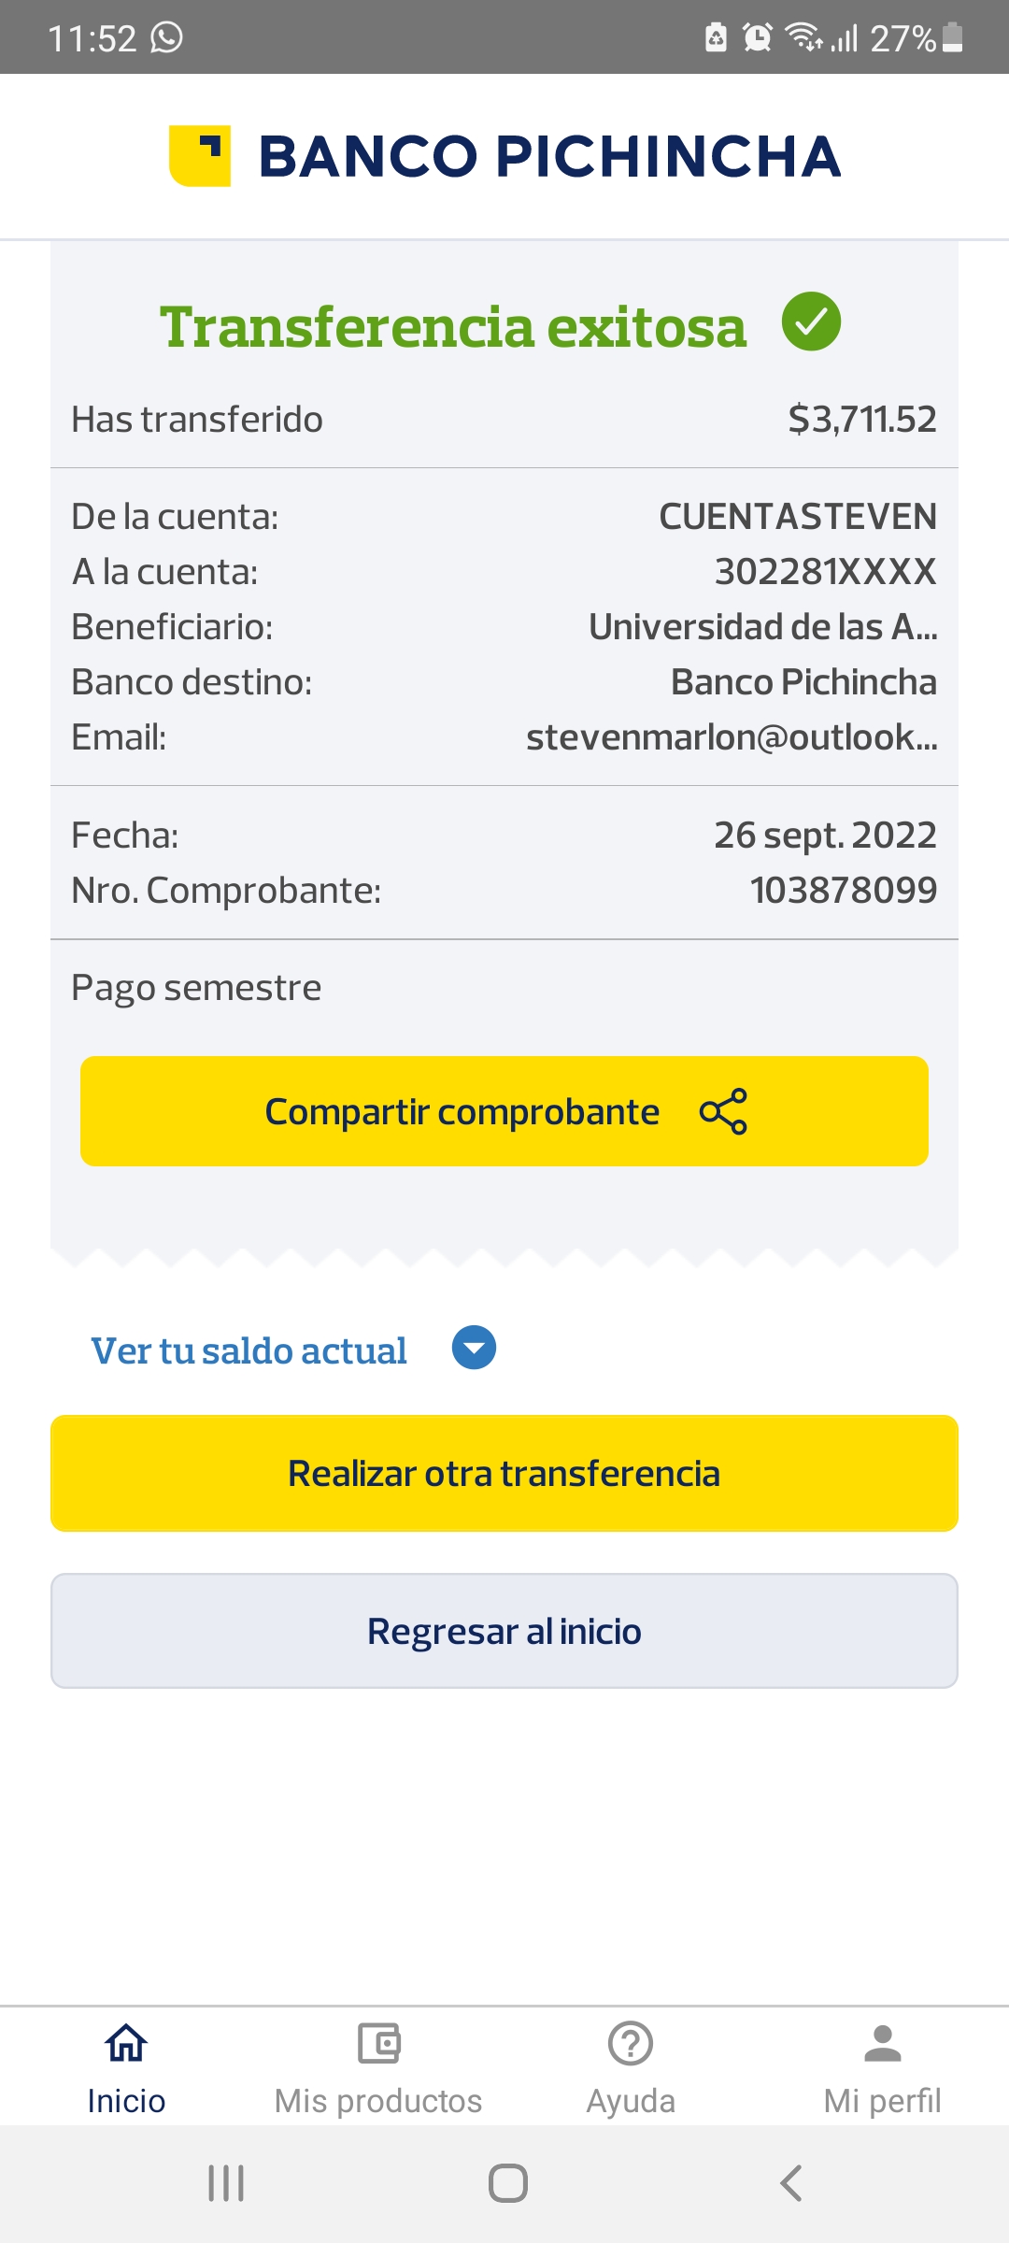Expand balance with the blue arrow
The image size is (1009, 2243).
(474, 1348)
